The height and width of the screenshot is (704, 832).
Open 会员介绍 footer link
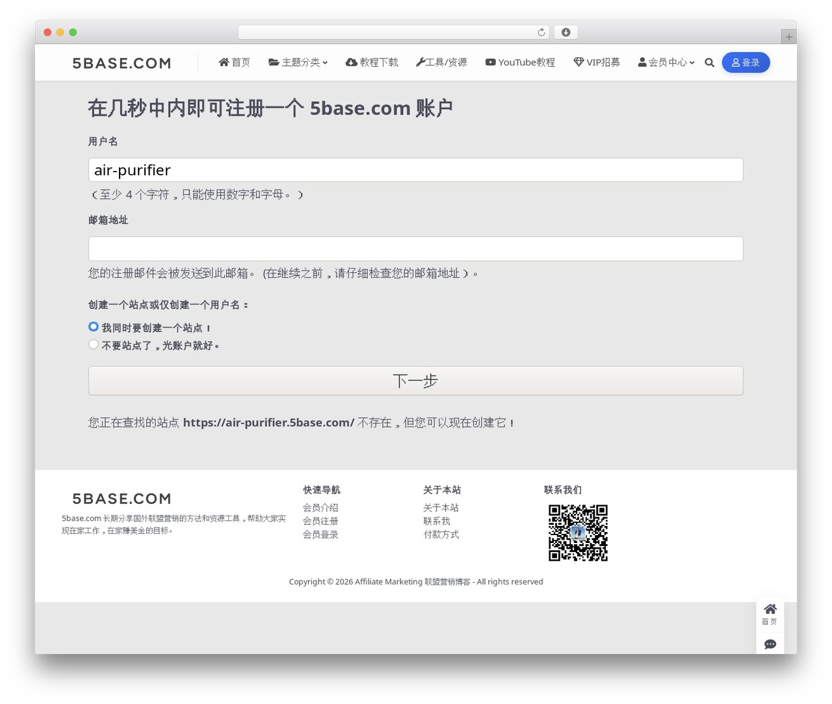(320, 508)
